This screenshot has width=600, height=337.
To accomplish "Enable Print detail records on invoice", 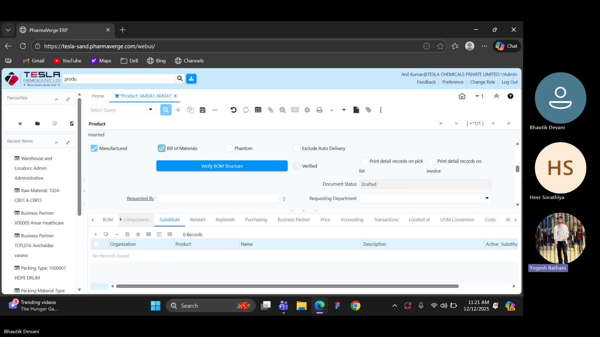I will 432,161.
